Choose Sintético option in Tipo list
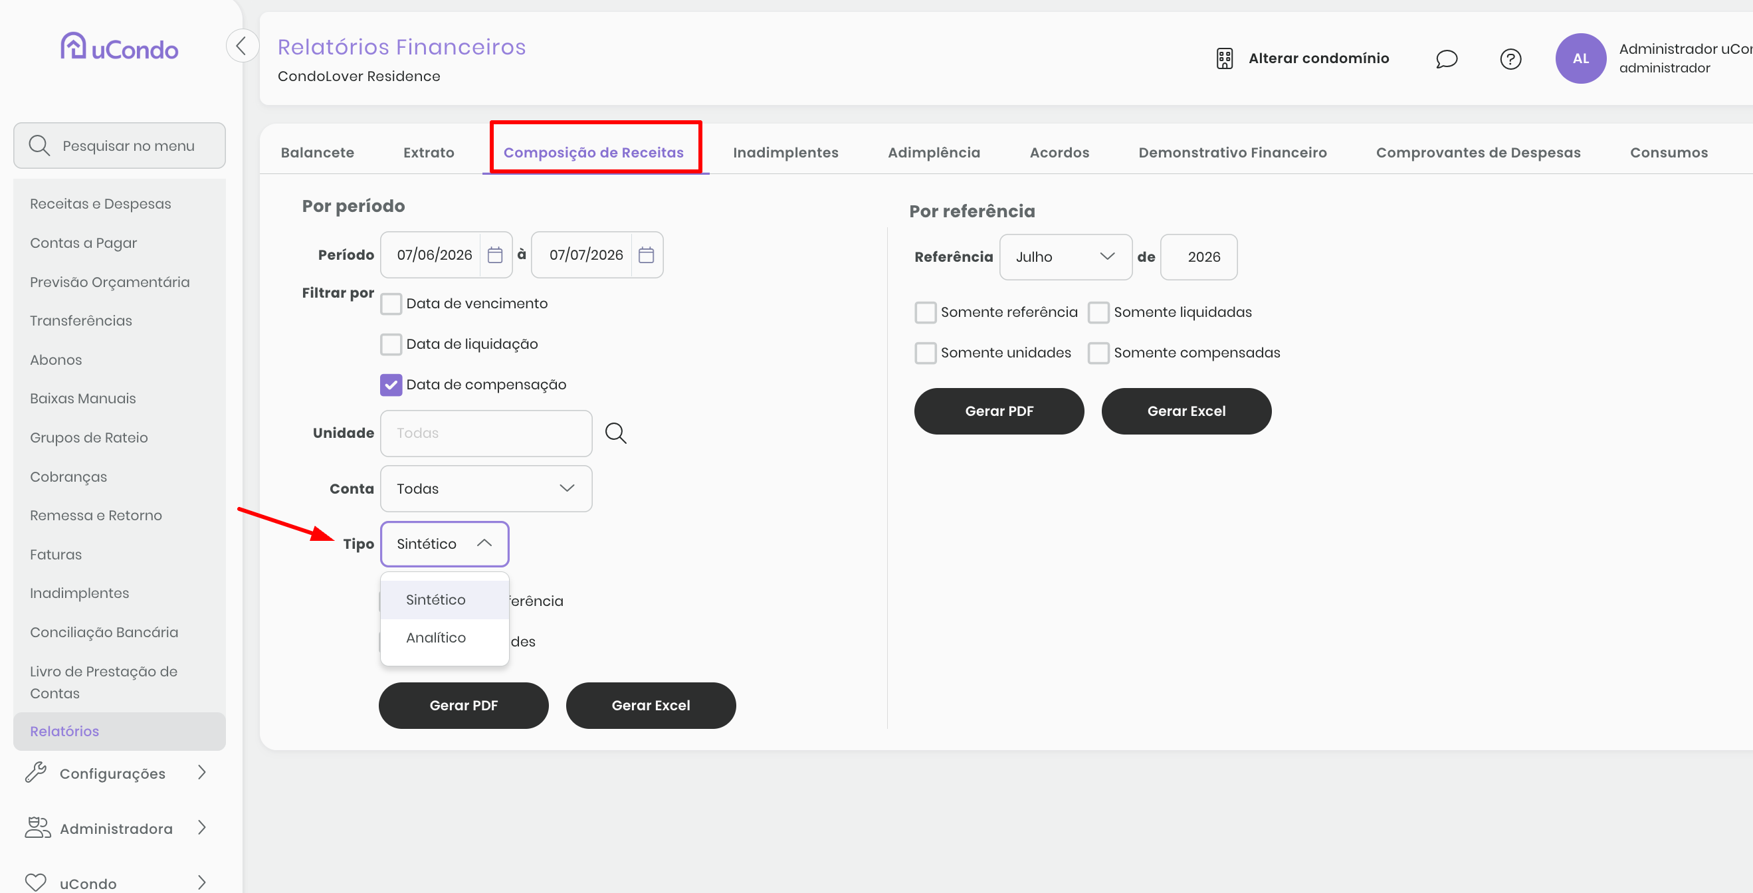1753x893 pixels. (x=445, y=599)
